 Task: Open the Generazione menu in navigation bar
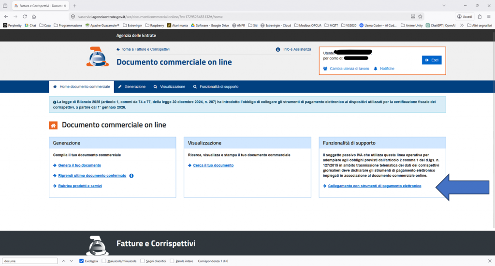click(x=131, y=86)
